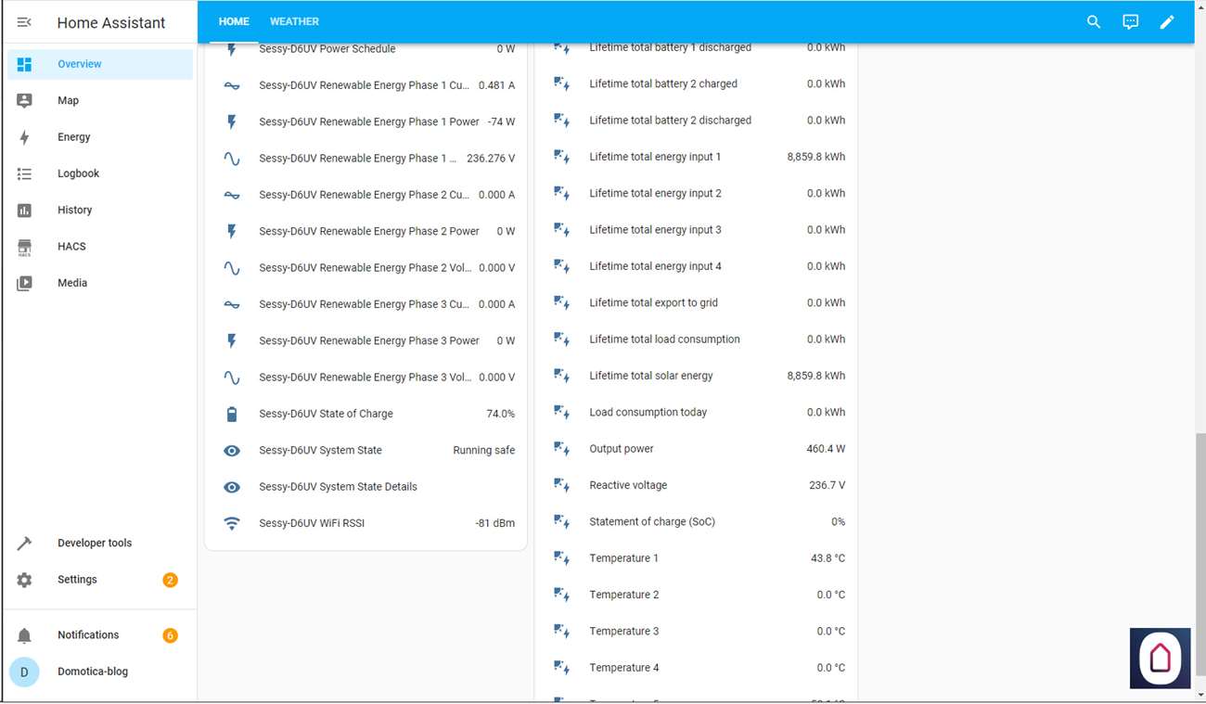
Task: Switch to the WEATHER tab
Action: (x=294, y=21)
